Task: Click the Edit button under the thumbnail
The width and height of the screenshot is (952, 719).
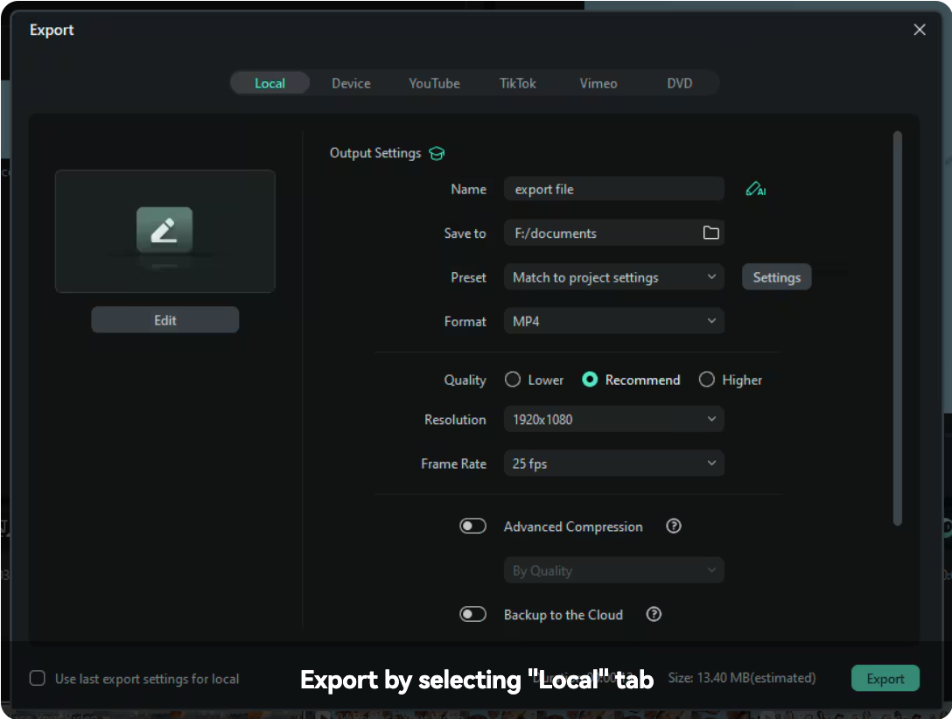Action: [165, 320]
